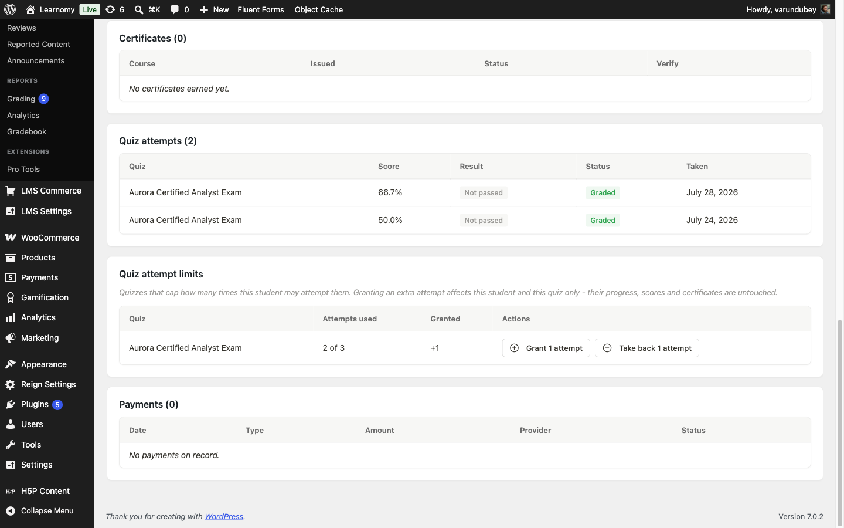Click the Users person icon
This screenshot has height=528, width=844.
click(11, 424)
